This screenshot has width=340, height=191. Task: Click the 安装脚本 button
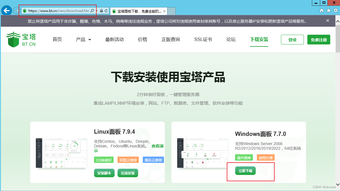coord(104,173)
